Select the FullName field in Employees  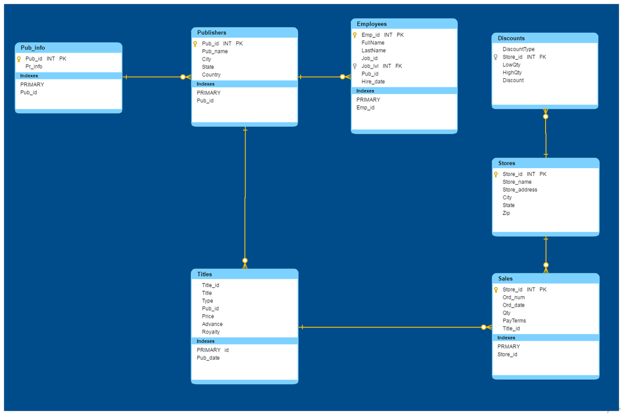(373, 43)
